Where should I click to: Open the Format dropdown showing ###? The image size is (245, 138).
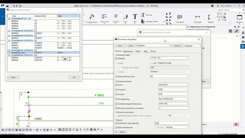point(173,94)
